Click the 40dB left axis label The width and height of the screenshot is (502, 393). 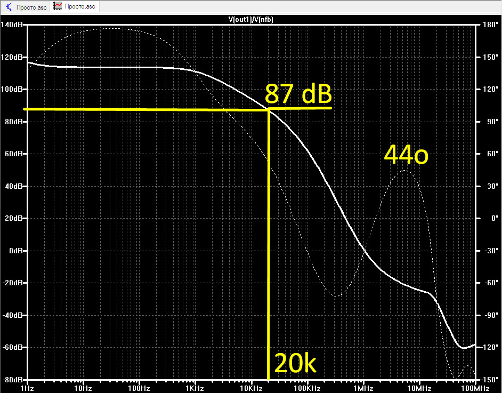click(x=14, y=186)
